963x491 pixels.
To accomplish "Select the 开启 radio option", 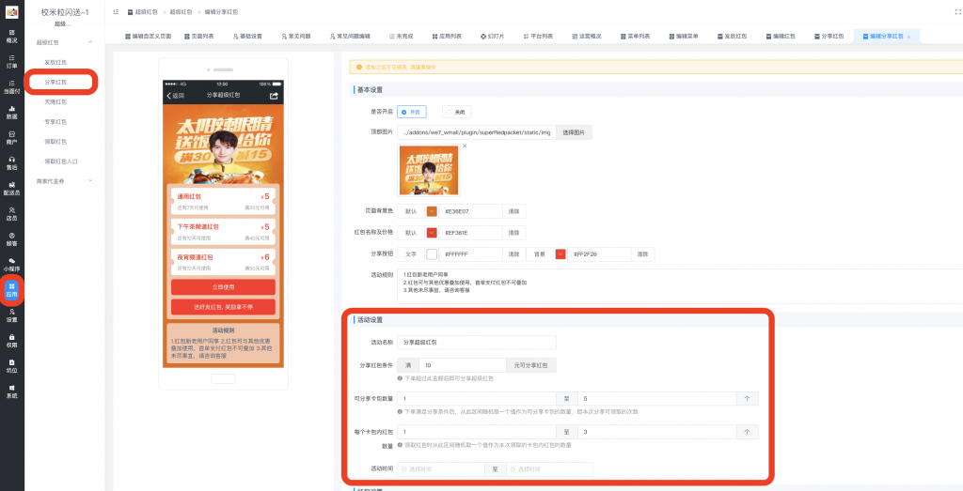I will 412,112.
